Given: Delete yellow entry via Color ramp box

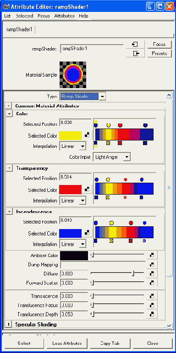Looking at the screenshot, I should (x=108, y=143).
